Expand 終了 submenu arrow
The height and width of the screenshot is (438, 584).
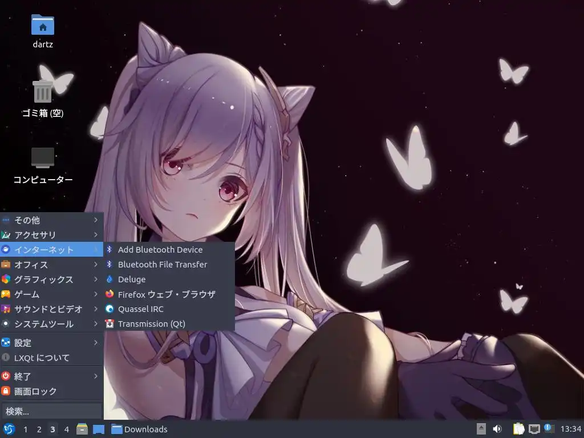click(96, 376)
